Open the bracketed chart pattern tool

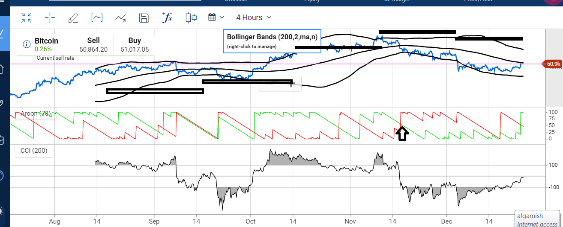(97, 17)
